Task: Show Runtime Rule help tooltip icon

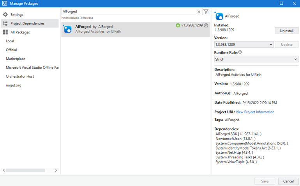Action: pyautogui.click(x=240, y=52)
